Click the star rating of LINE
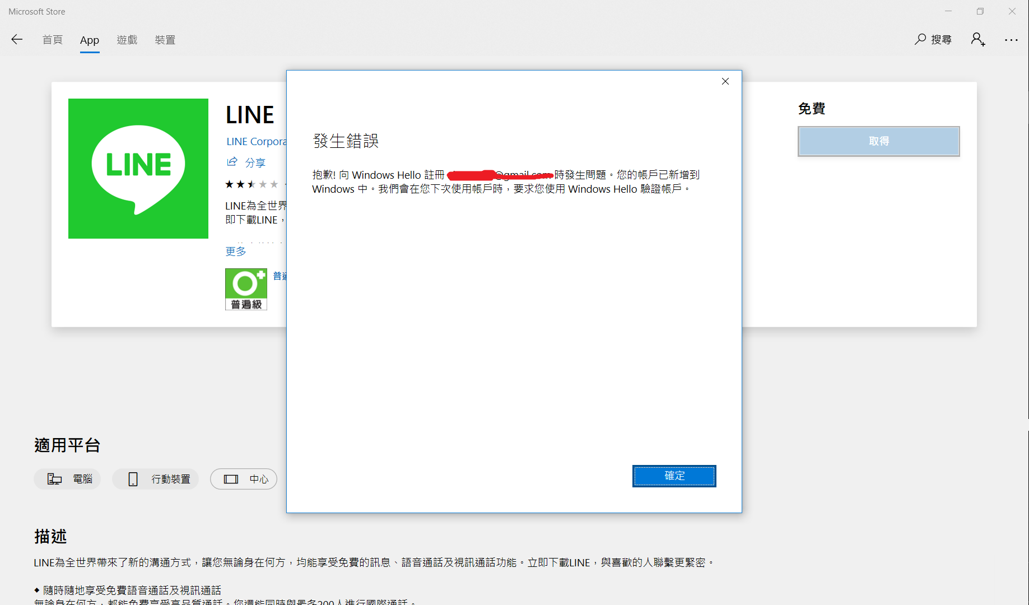This screenshot has width=1029, height=605. pyautogui.click(x=252, y=184)
